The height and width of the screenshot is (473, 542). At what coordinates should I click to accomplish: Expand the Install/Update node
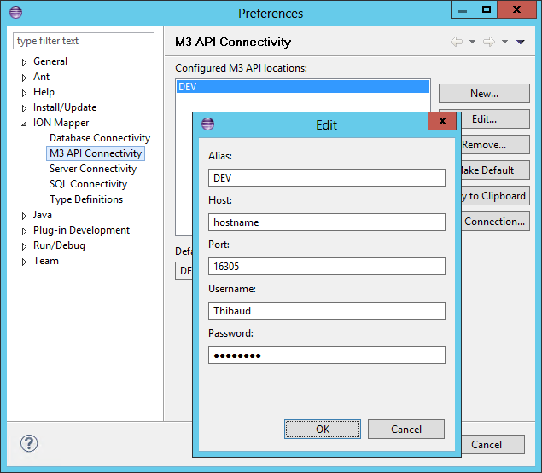coord(25,108)
